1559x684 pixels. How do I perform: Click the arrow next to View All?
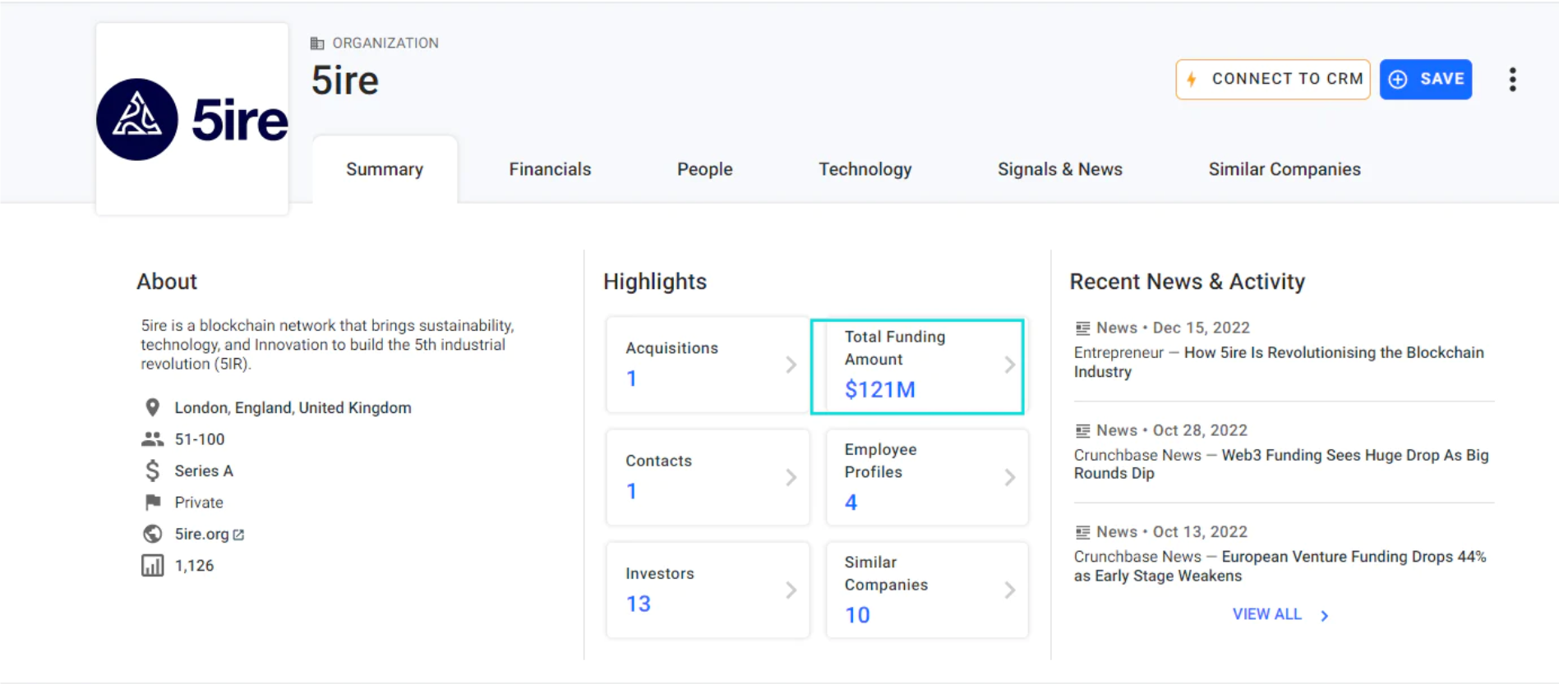point(1324,615)
